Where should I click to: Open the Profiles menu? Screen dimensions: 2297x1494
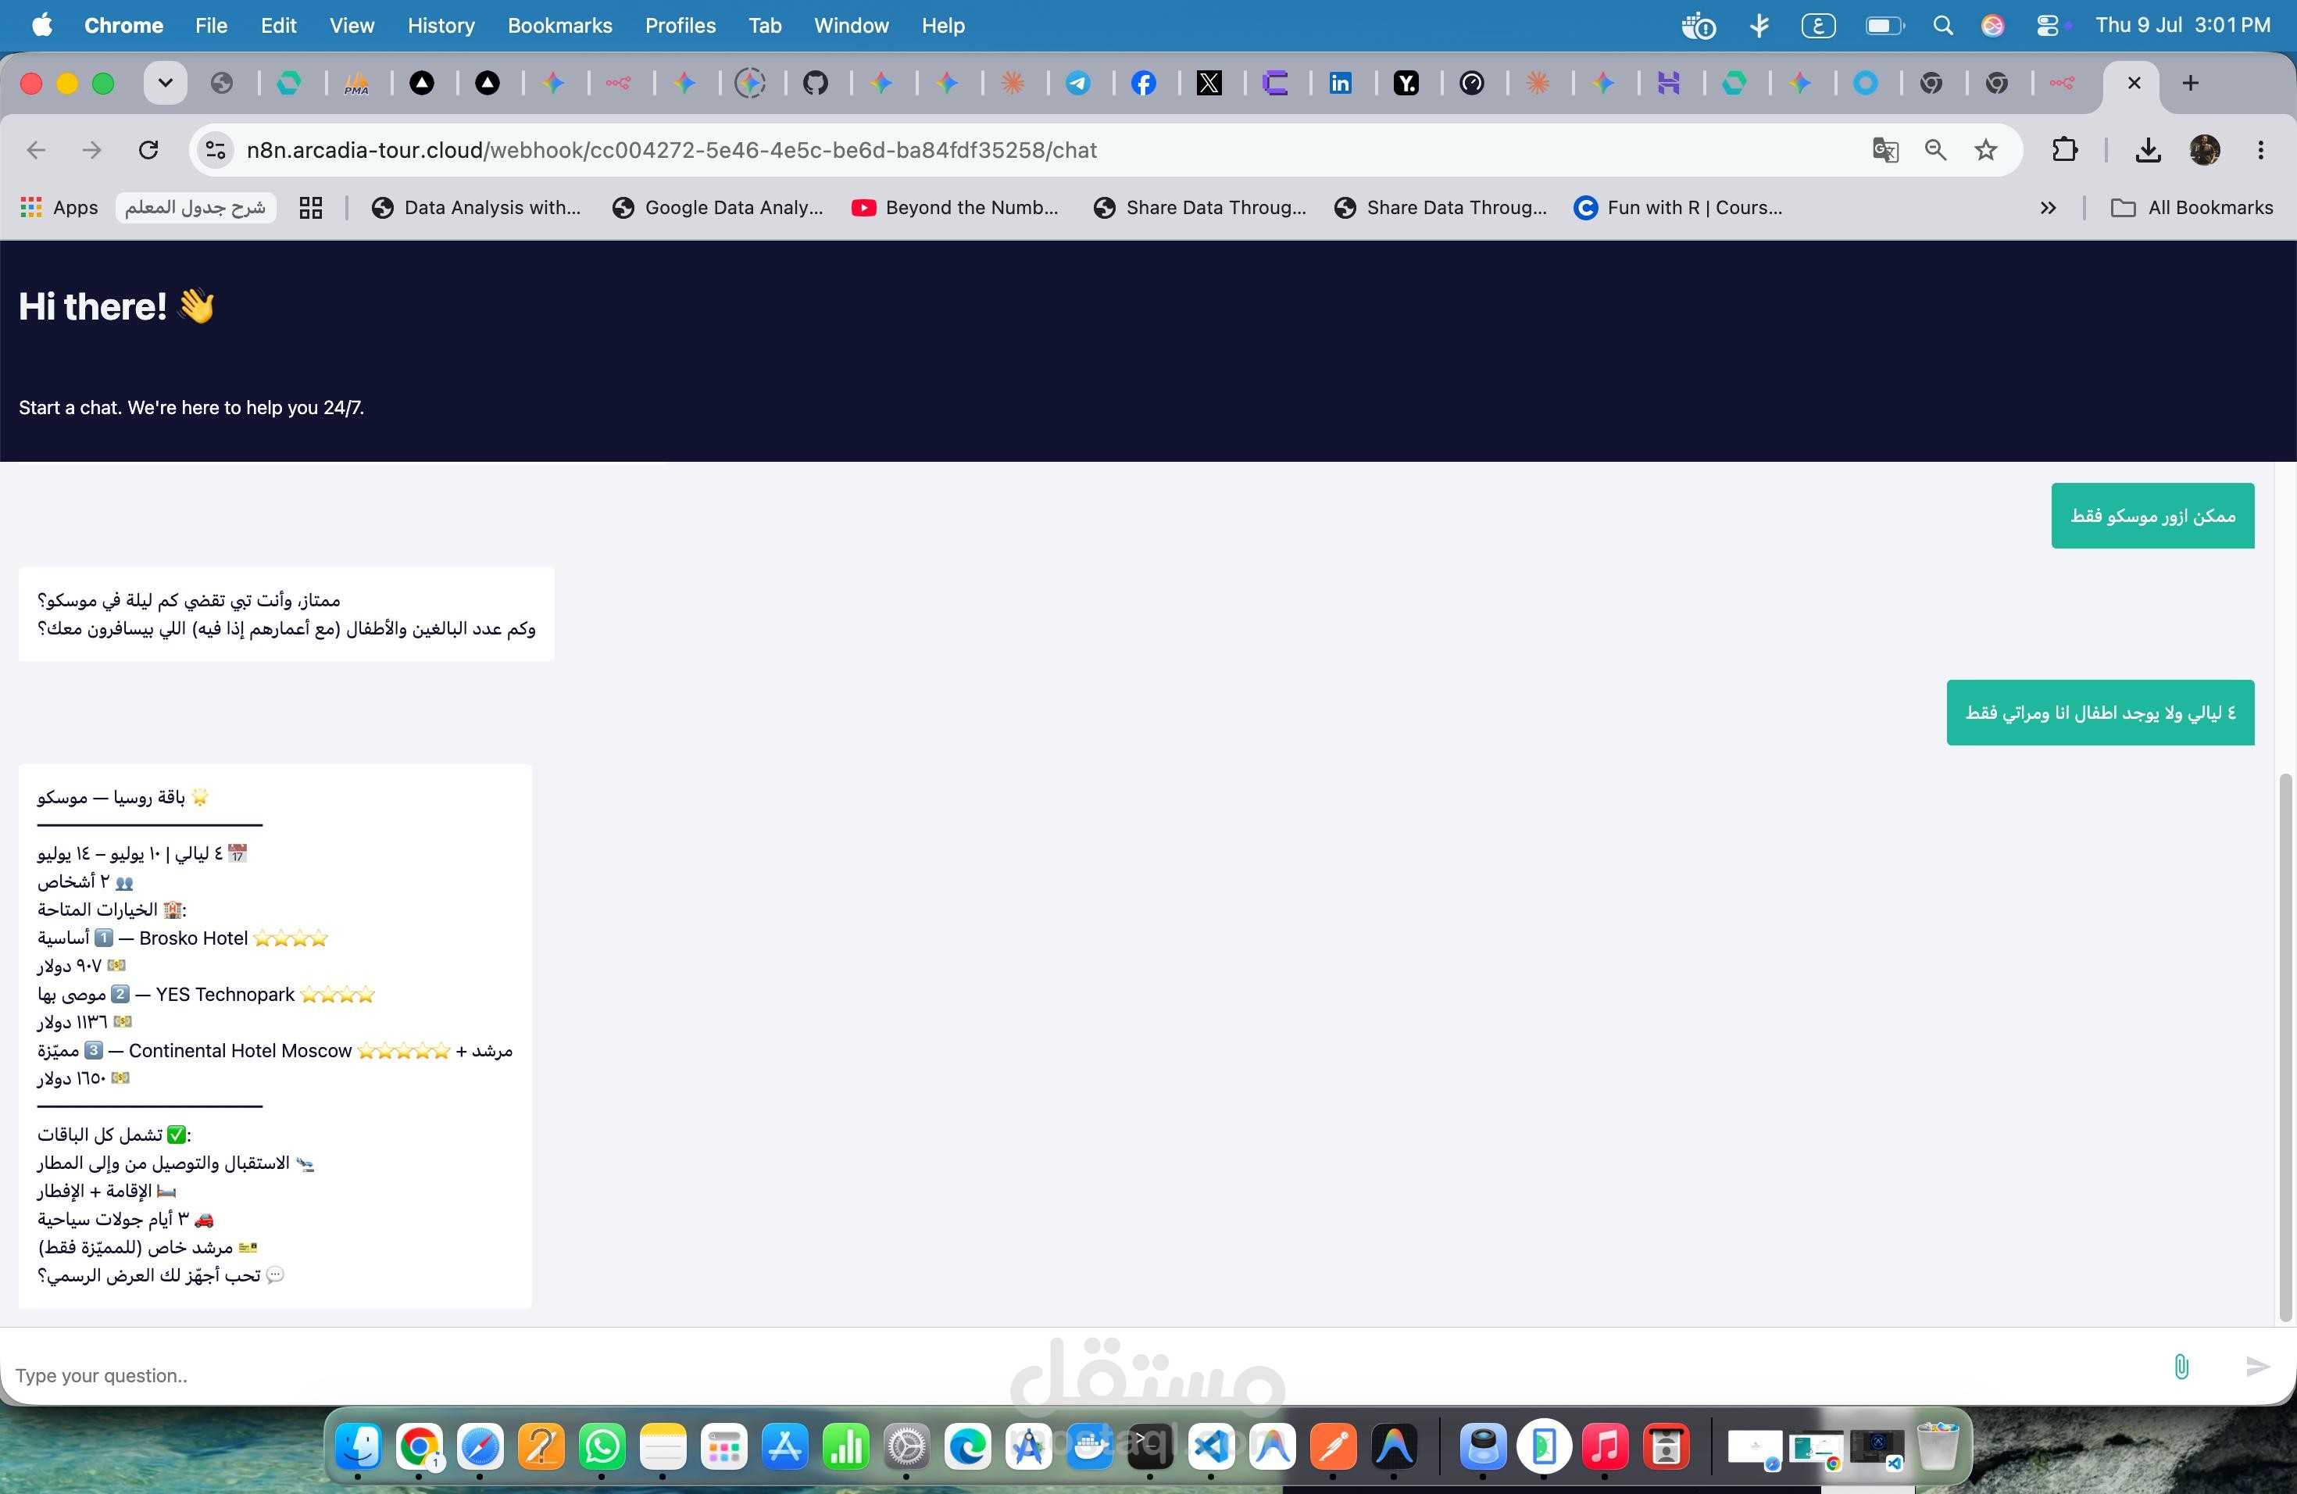[x=681, y=25]
